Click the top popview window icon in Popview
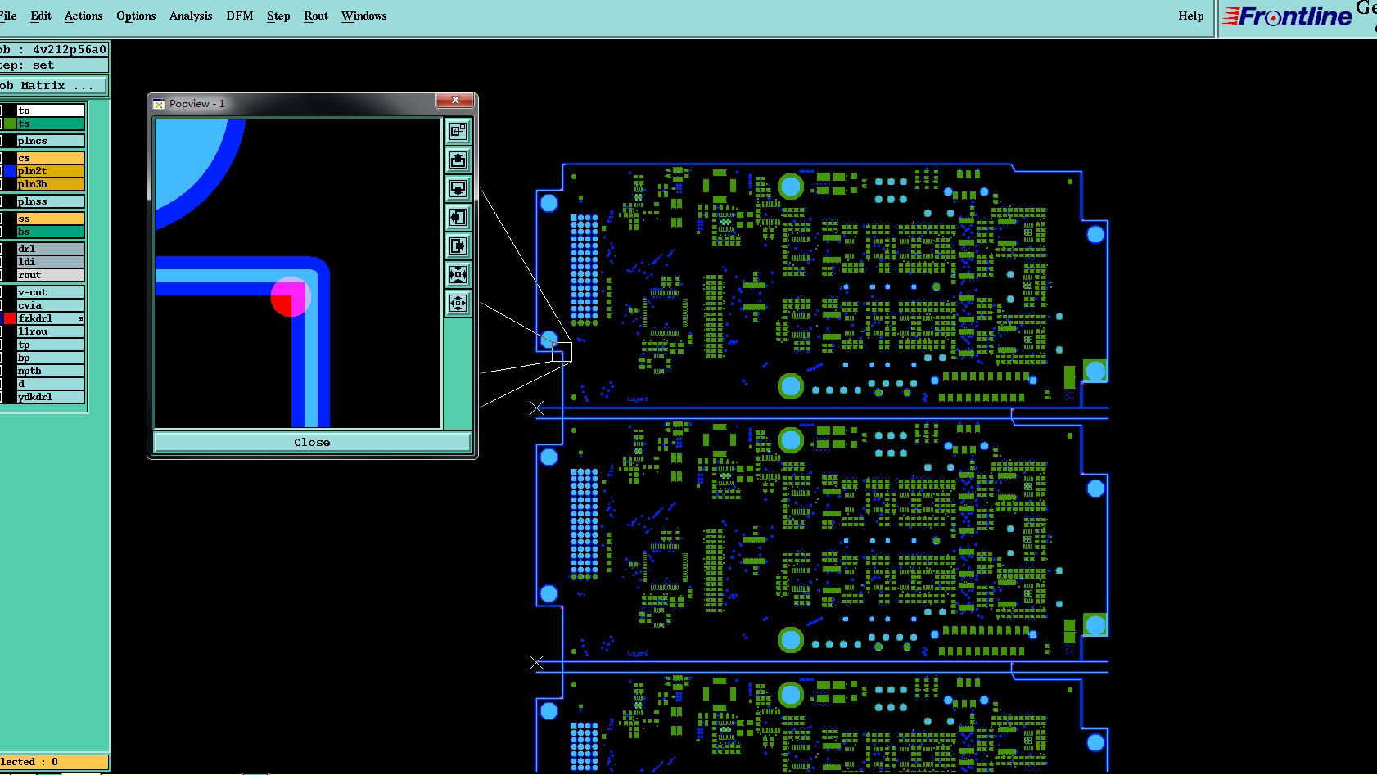Image resolution: width=1377 pixels, height=775 pixels. click(x=458, y=131)
